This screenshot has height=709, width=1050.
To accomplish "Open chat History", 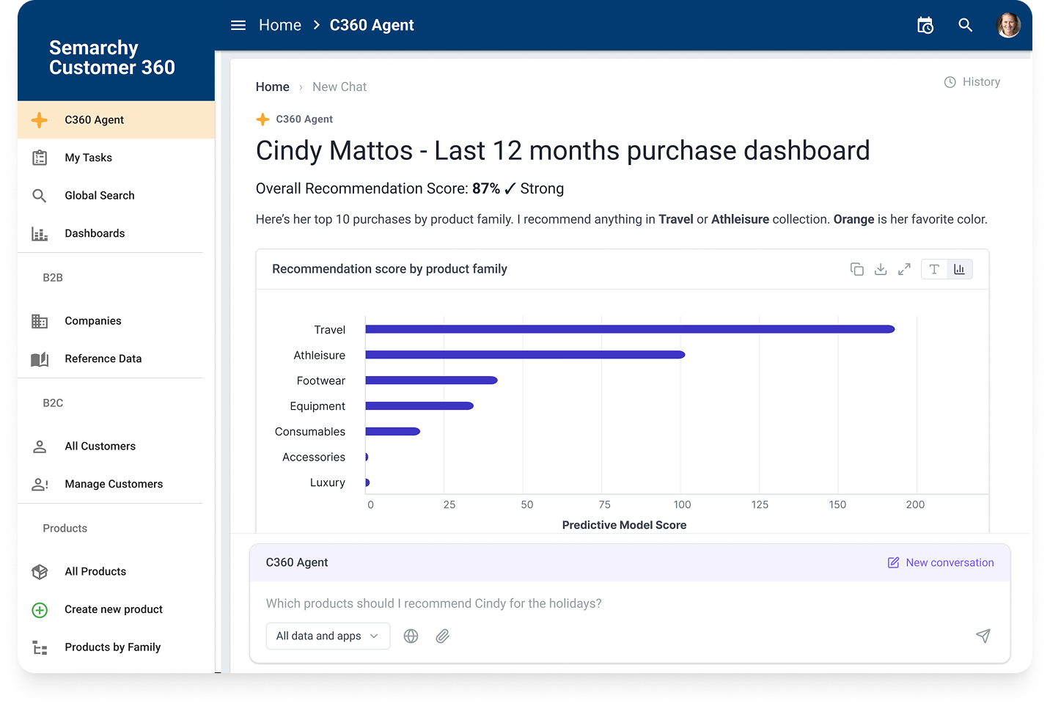I will pos(972,82).
